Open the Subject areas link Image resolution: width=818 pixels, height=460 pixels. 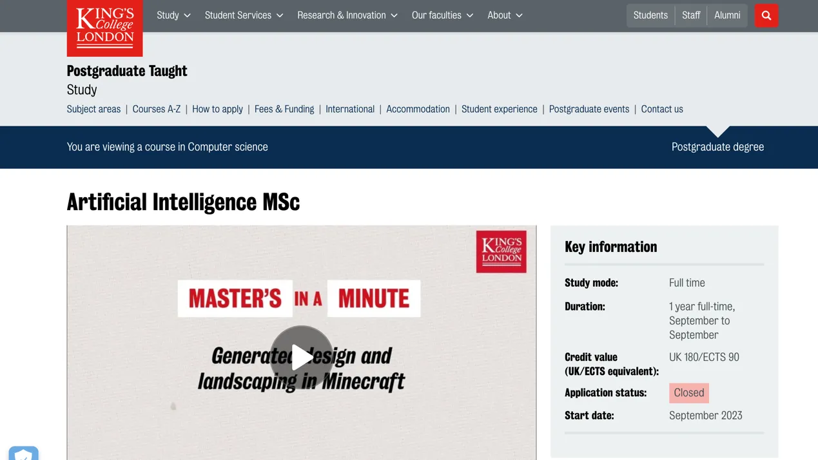pyautogui.click(x=93, y=109)
